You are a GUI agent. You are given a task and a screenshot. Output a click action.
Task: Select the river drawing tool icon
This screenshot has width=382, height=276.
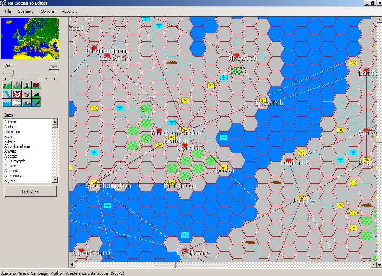coord(7,94)
